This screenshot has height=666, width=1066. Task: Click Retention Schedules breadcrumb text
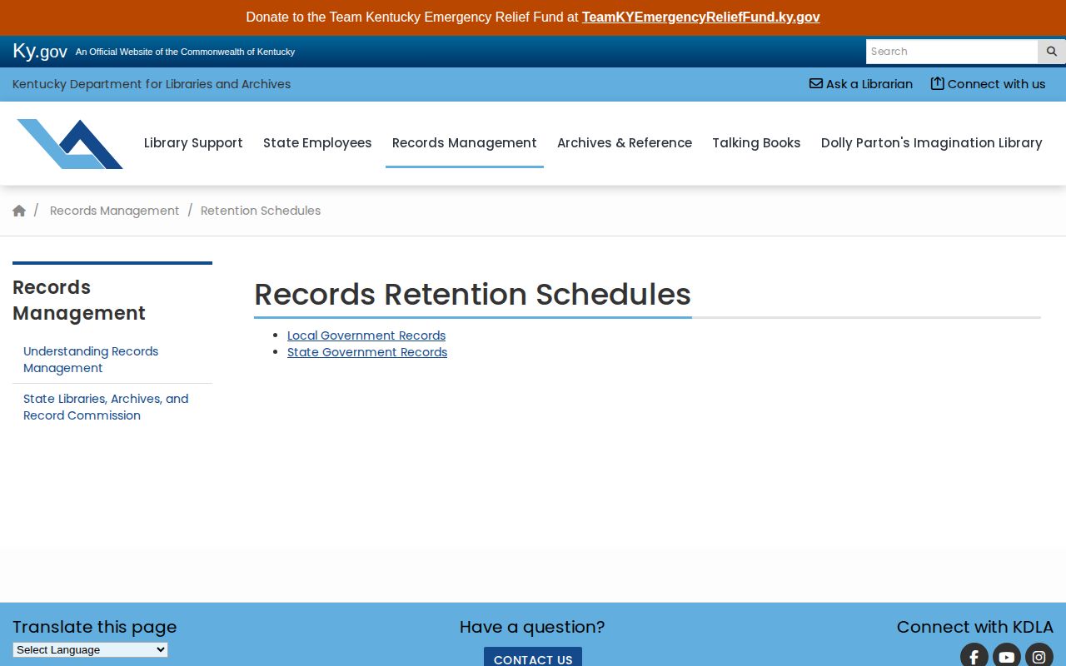point(261,211)
